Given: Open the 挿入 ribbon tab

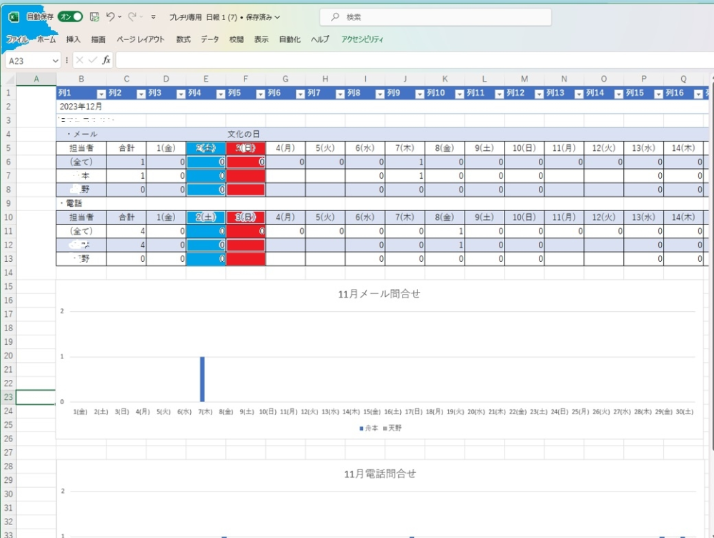Looking at the screenshot, I should tap(73, 39).
